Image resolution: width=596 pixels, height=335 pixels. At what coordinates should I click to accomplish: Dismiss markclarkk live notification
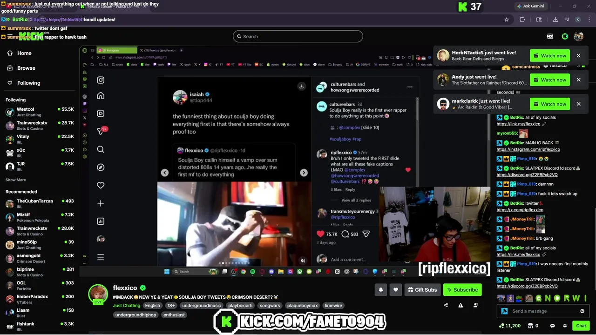tap(578, 104)
